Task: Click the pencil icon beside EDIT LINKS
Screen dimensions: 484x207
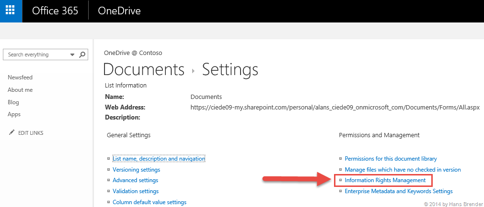Action: tap(12, 132)
